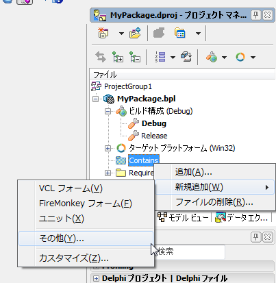Viewport: 276px width, 283px height.
Task: Click the Sort numbered list icon
Action: point(160,57)
